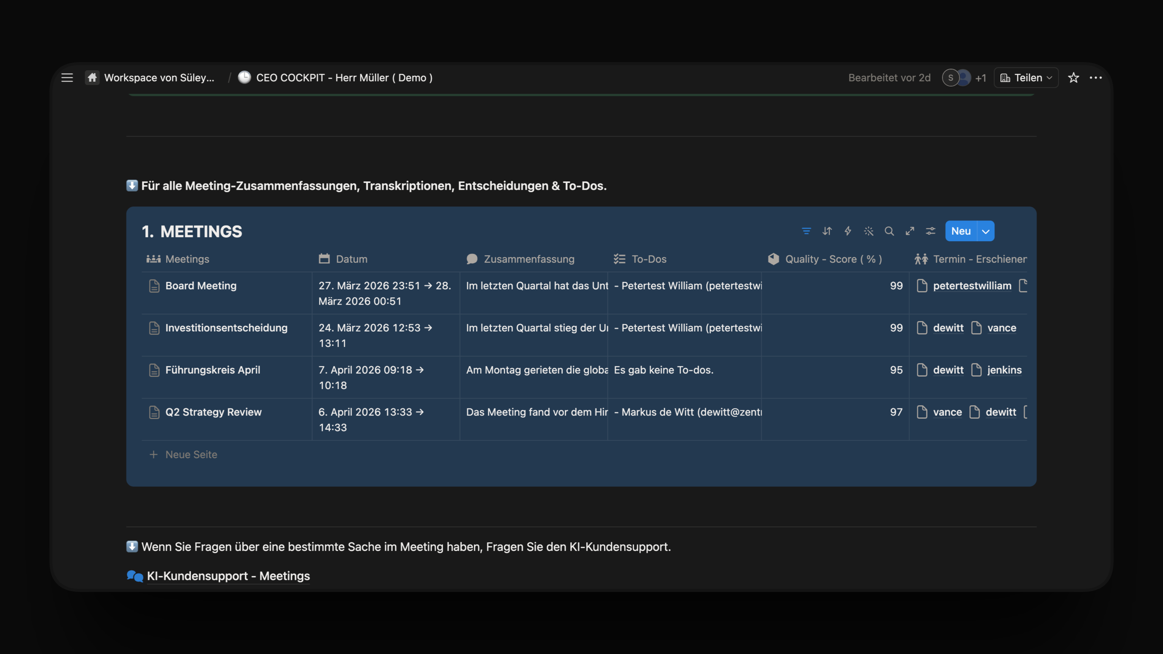Show the +1 additional viewers
The image size is (1163, 654).
click(981, 78)
